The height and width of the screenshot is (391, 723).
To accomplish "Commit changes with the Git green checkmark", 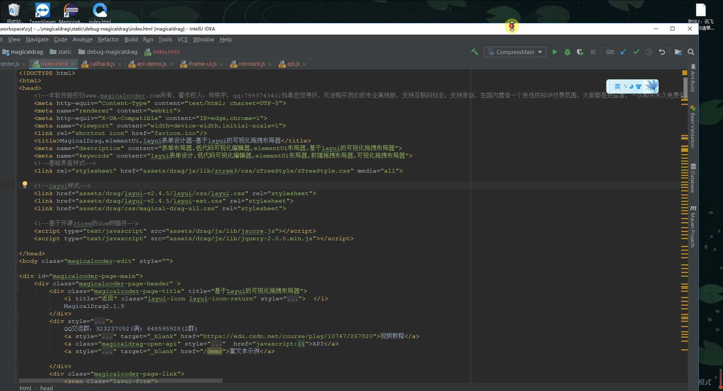I will [x=636, y=52].
